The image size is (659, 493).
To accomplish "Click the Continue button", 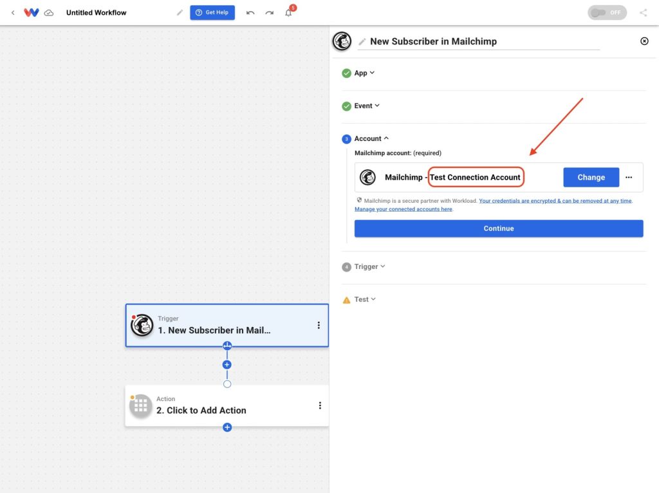I will (x=499, y=228).
